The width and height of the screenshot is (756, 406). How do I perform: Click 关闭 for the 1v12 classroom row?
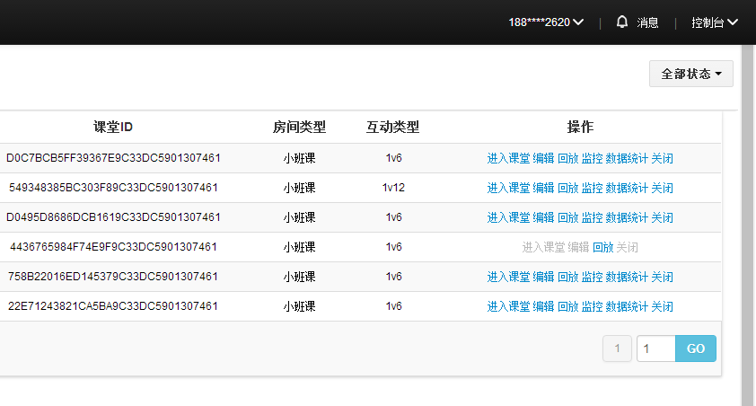663,188
